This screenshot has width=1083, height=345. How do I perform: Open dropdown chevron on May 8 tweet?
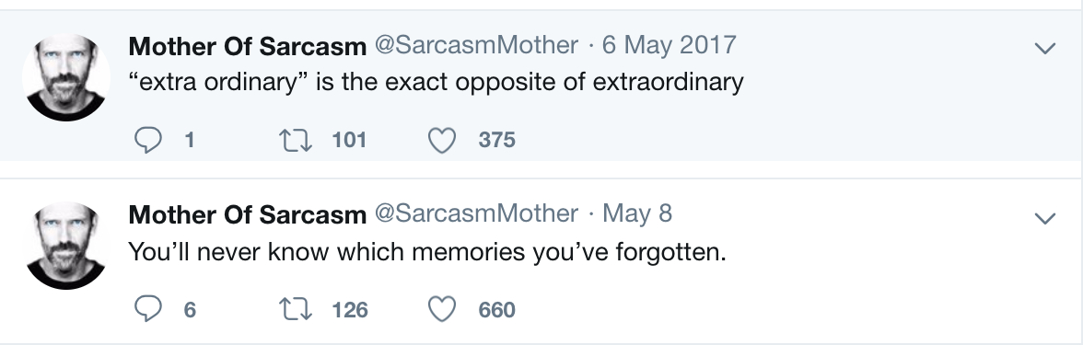1046,218
